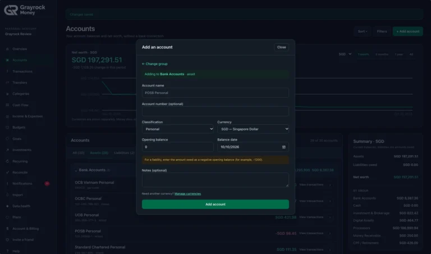
Task: Open View transactions for POSB Personal
Action: (311, 233)
